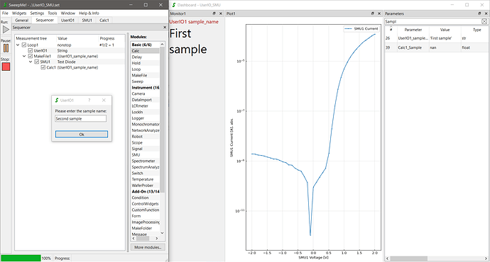
Task: Click the More modules... button
Action: [148, 247]
